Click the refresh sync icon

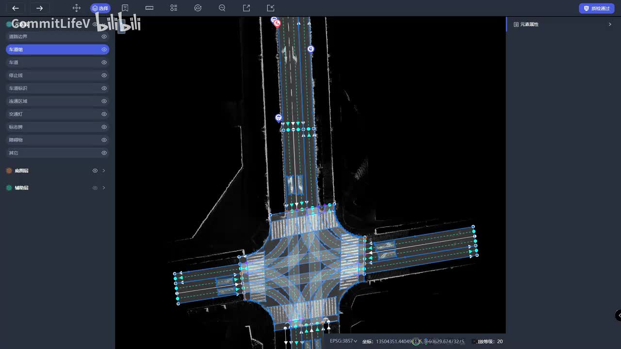click(197, 8)
